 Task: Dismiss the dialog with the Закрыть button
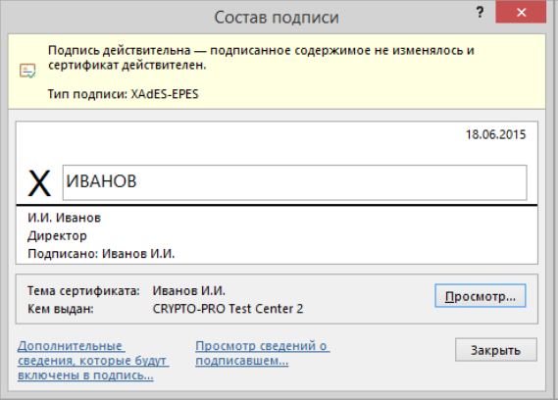click(x=495, y=350)
